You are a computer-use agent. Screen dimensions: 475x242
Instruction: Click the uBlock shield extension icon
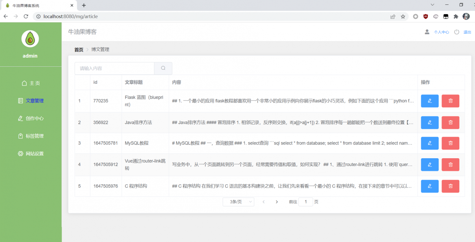pyautogui.click(x=426, y=16)
